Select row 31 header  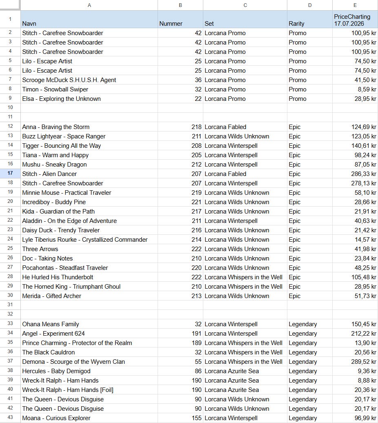[10, 305]
